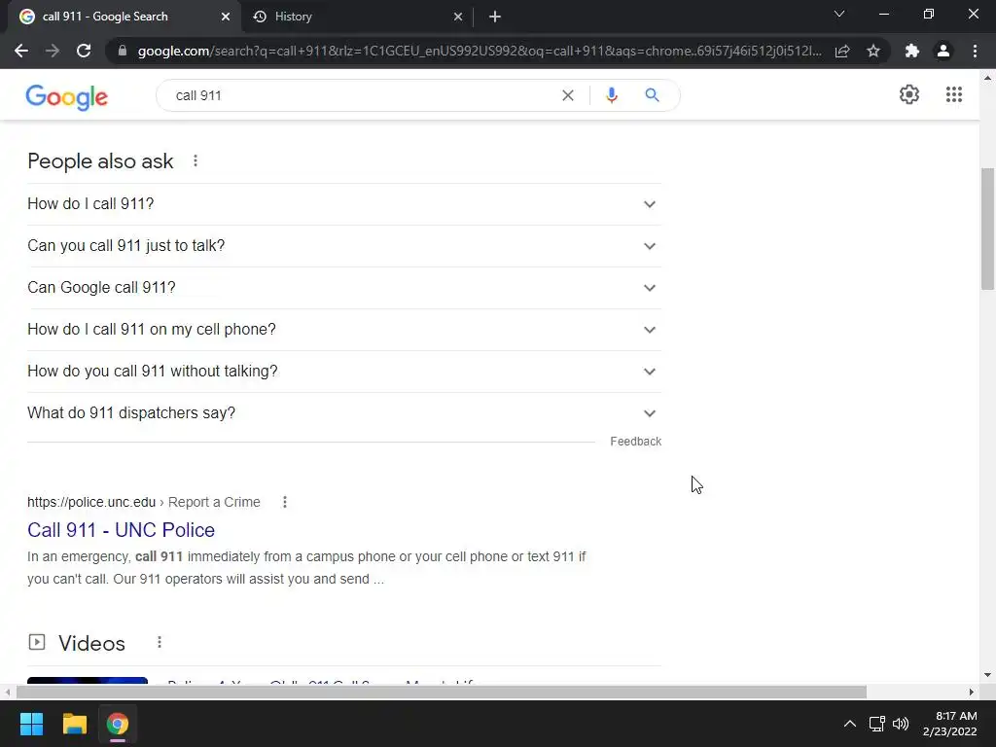Viewport: 996px width, 747px height.
Task: Switch to the History tab
Action: point(358,18)
